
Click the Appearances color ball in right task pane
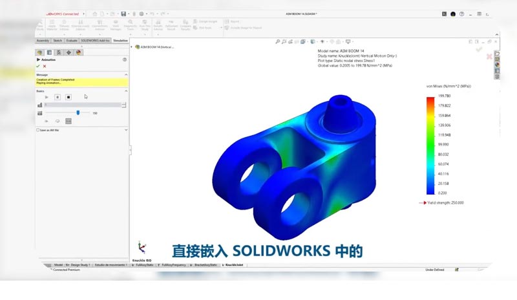pos(497,65)
